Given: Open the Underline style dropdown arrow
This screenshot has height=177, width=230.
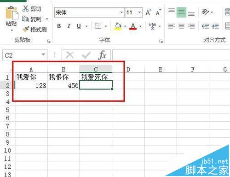Looking at the screenshot, I should coord(86,26).
